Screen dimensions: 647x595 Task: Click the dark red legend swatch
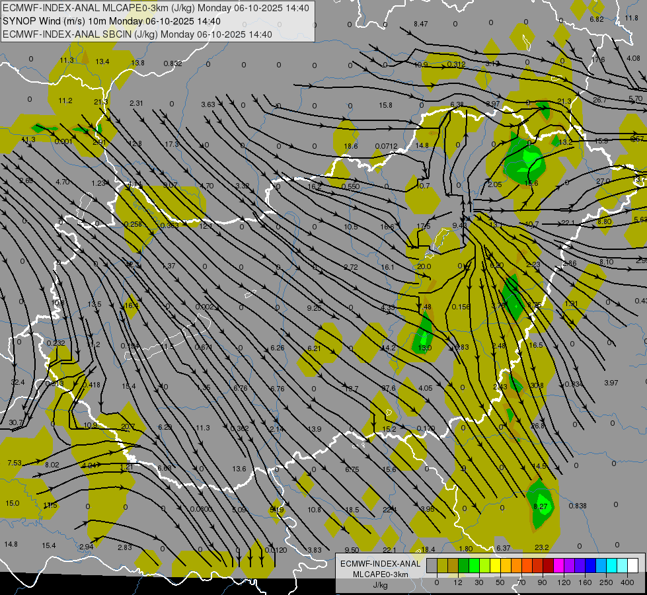tap(549, 565)
